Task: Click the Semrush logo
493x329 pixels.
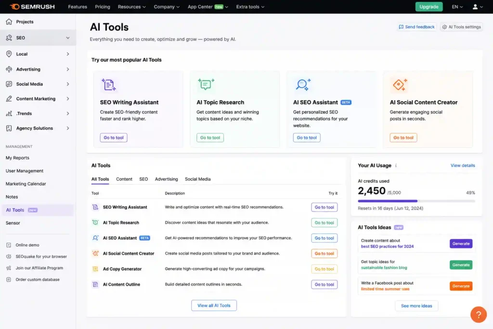Action: (32, 7)
